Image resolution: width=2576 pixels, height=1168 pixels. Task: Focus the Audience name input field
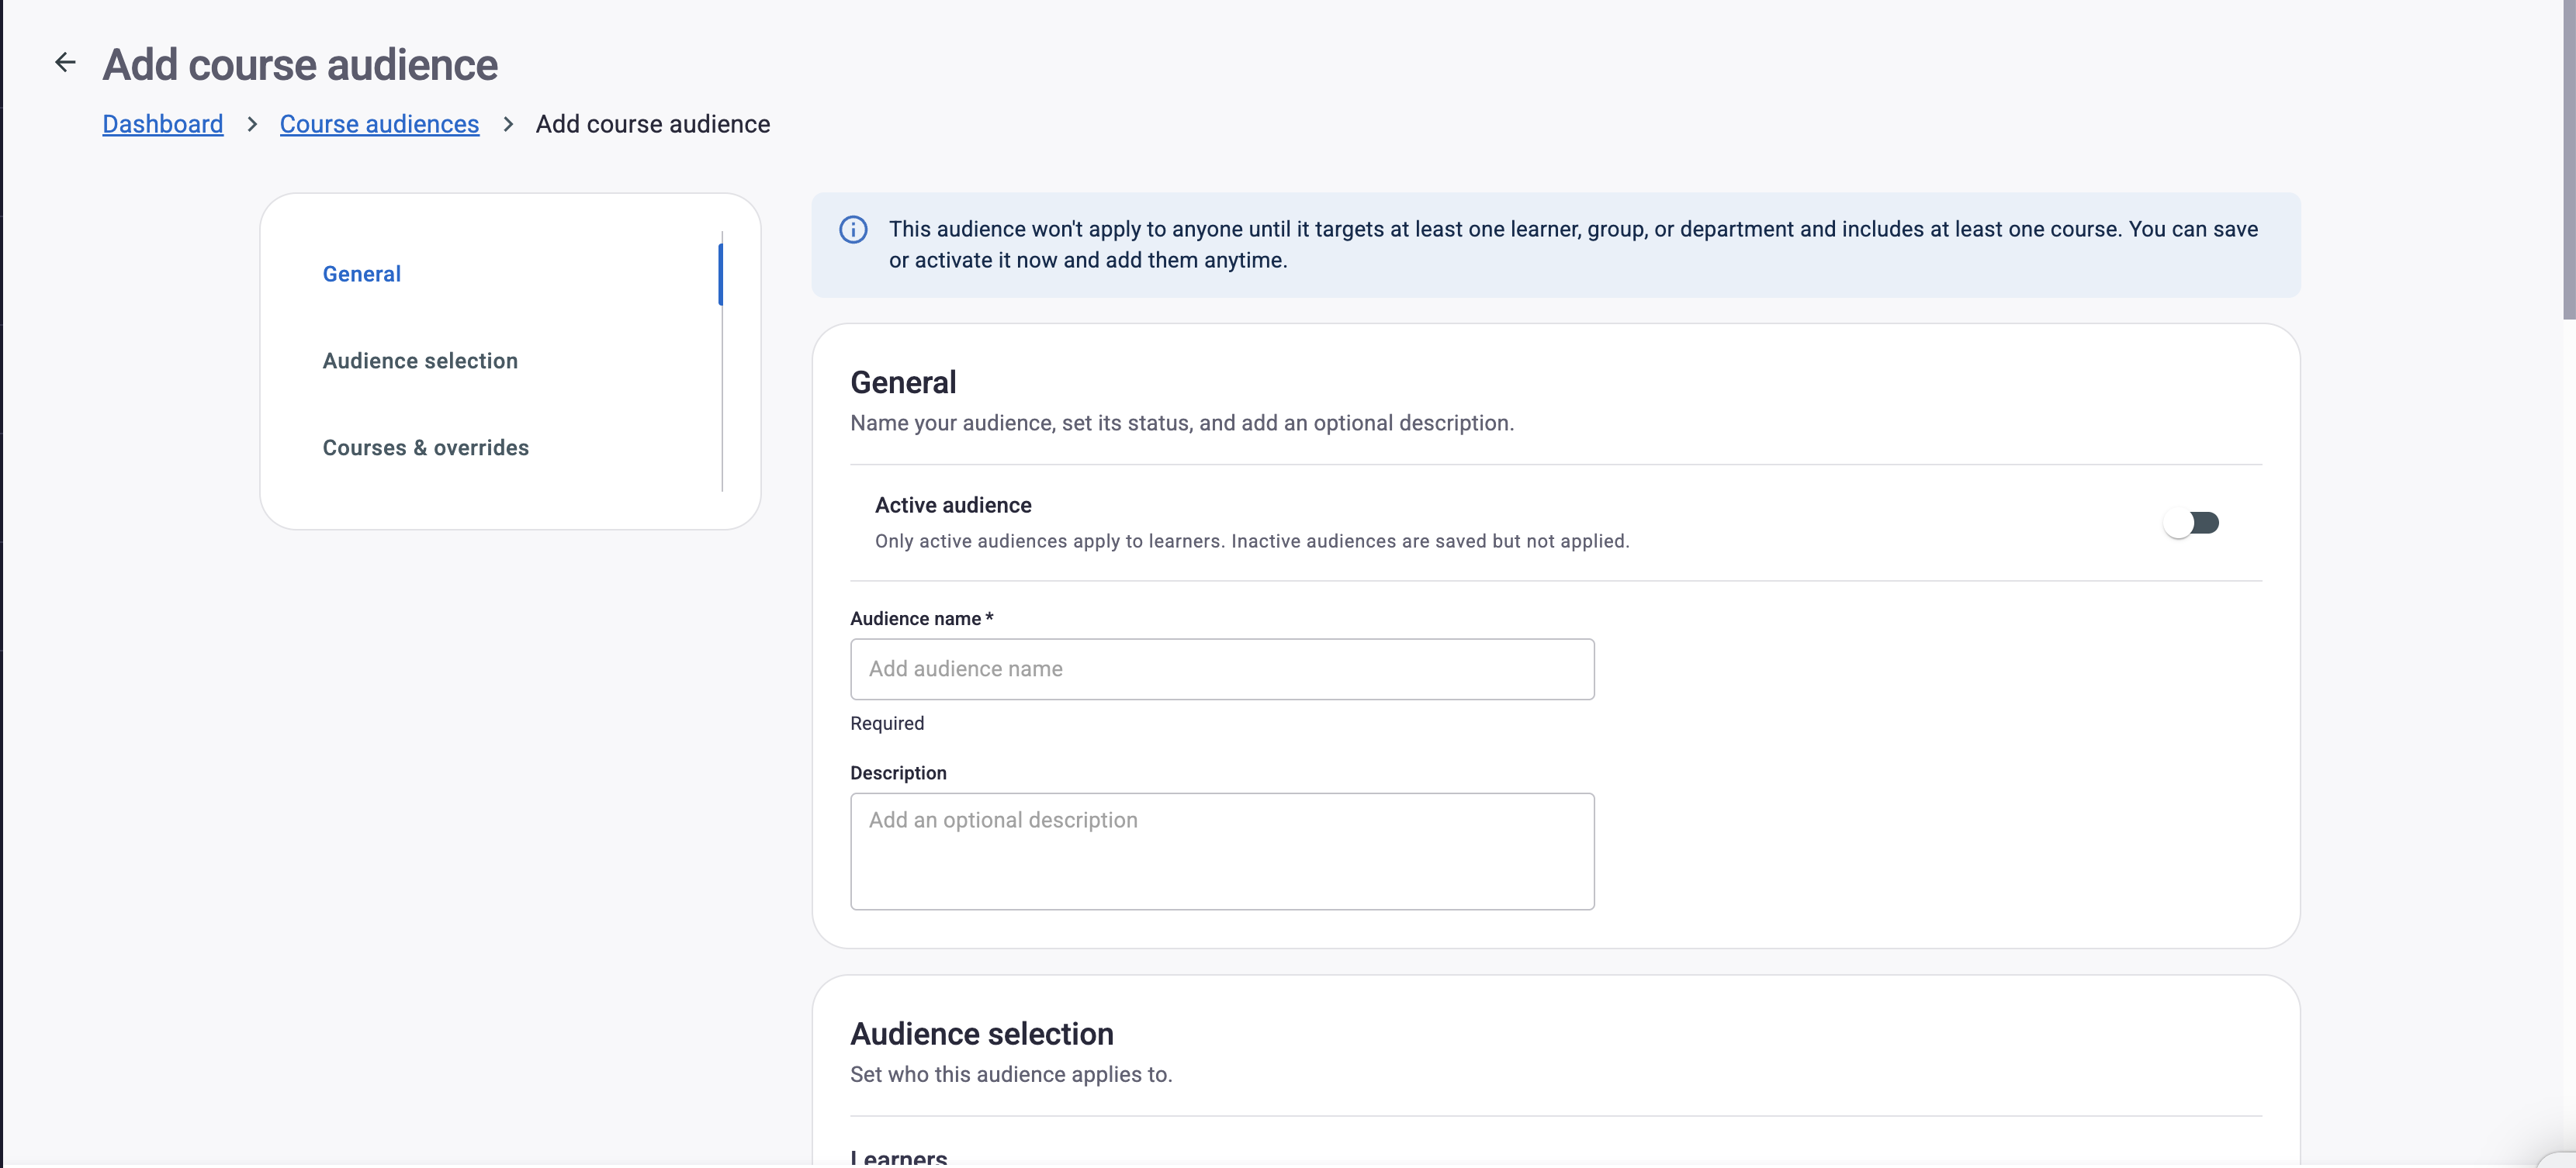point(1222,669)
